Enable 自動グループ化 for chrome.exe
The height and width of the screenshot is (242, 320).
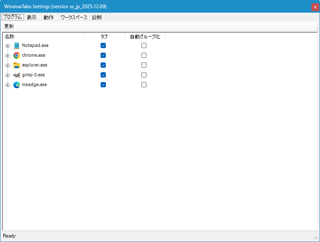pos(144,56)
